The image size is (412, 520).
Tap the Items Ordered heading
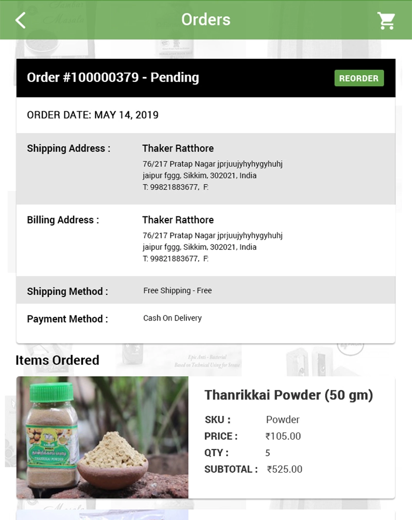click(57, 360)
